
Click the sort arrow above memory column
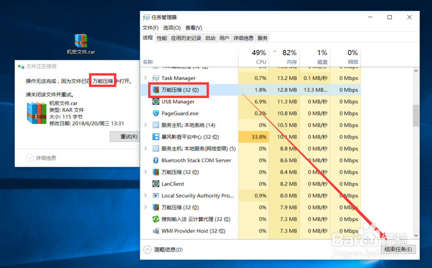(x=275, y=51)
